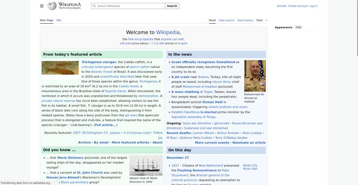
Task: Click the Create account link
Action: (x=298, y=6)
